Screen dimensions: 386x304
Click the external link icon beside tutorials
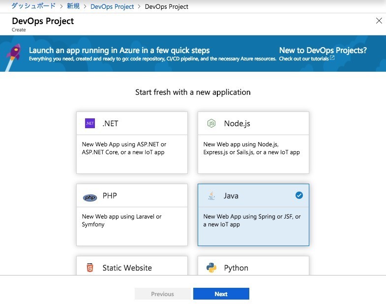[332, 58]
